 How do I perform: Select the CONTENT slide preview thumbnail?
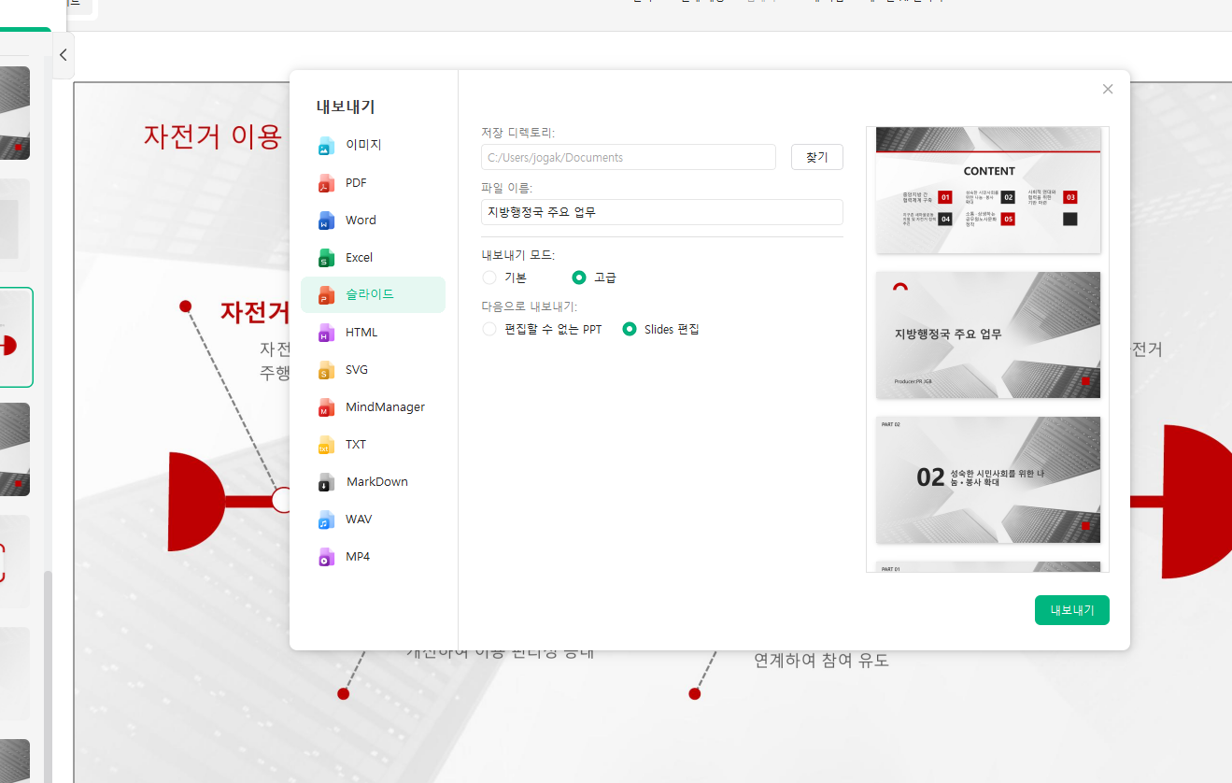988,190
